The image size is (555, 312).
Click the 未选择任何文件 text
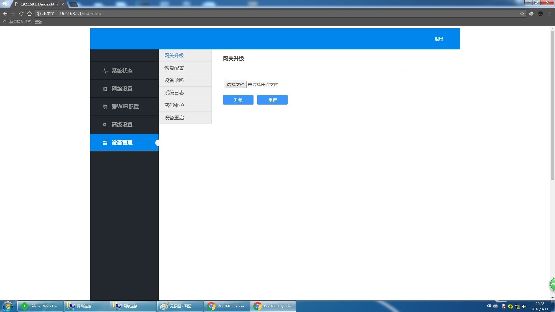click(x=263, y=85)
